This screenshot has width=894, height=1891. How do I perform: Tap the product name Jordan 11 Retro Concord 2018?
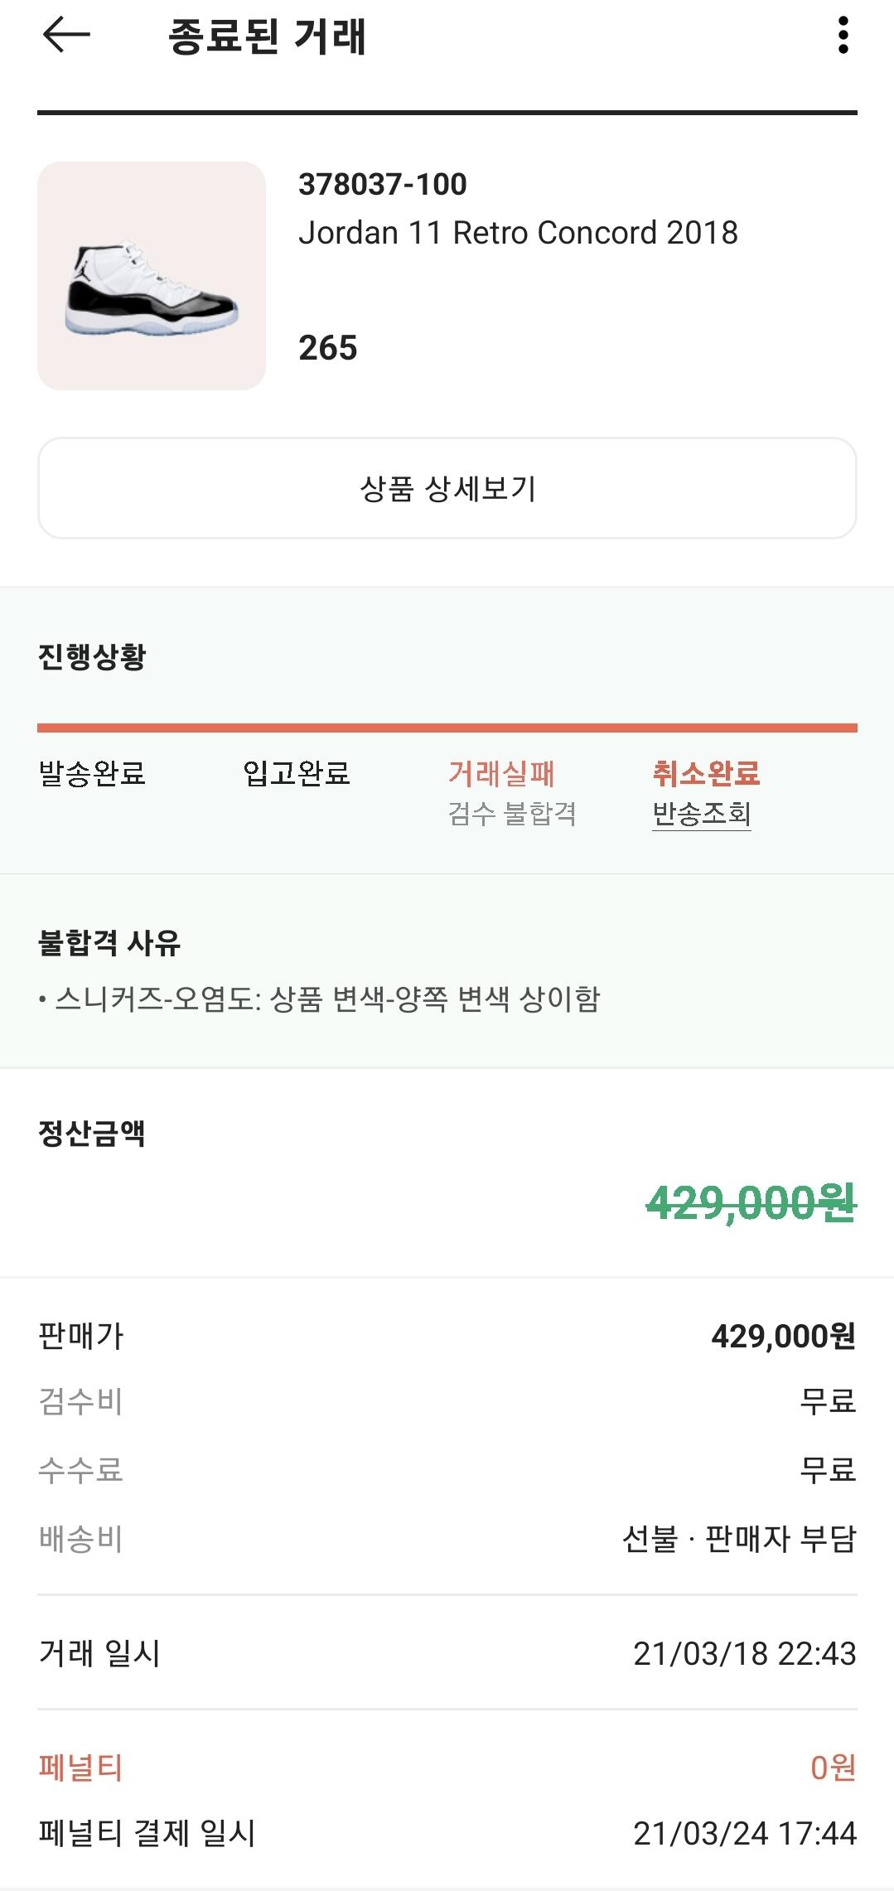pos(518,233)
